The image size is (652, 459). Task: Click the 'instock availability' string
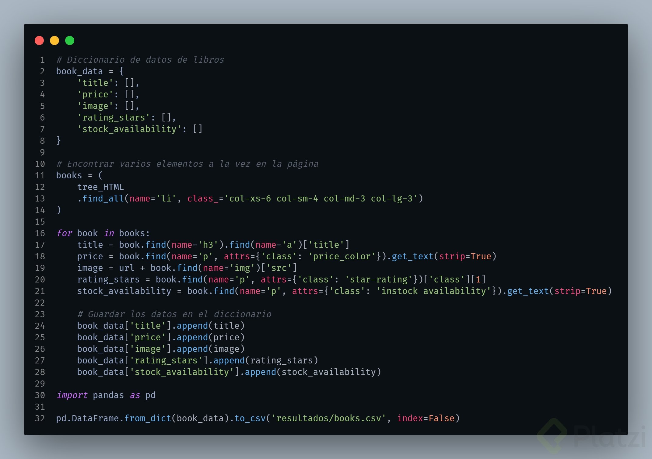pos(433,291)
